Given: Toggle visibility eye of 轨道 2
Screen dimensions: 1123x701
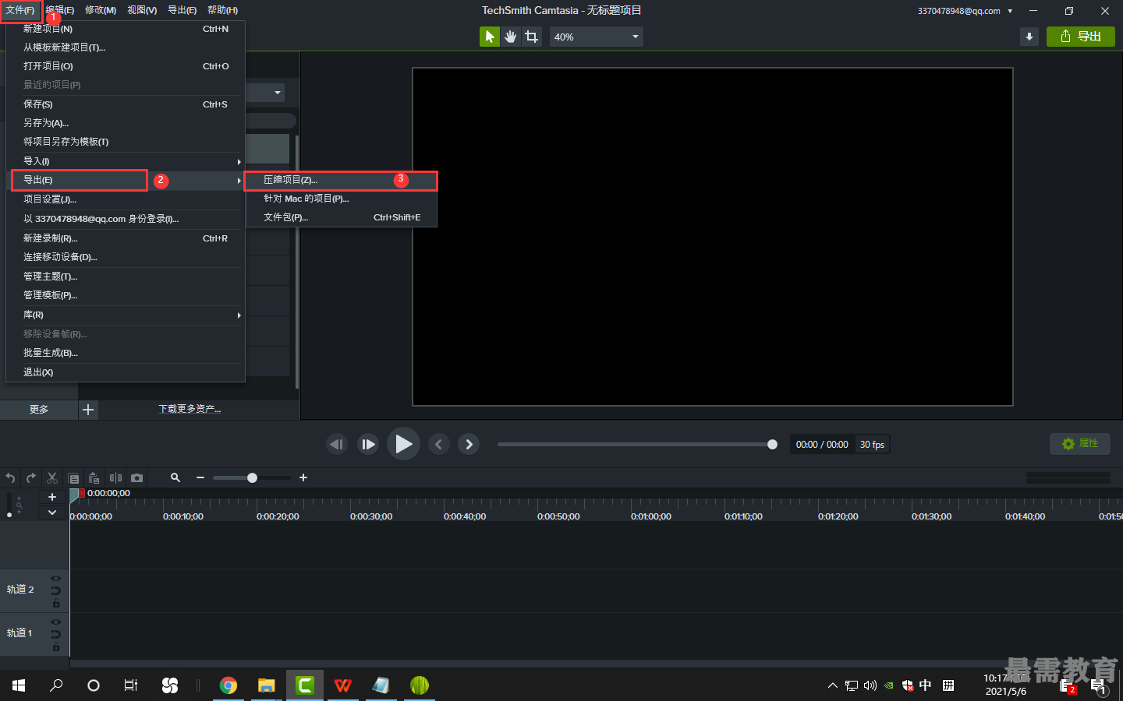Looking at the screenshot, I should (x=56, y=578).
